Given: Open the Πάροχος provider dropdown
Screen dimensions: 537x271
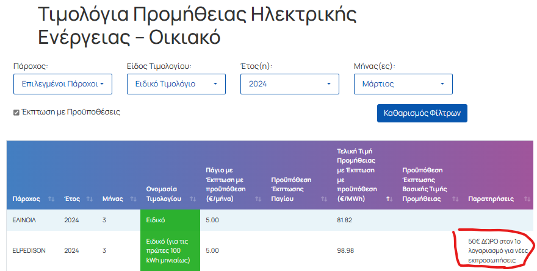Looking at the screenshot, I should tap(63, 84).
